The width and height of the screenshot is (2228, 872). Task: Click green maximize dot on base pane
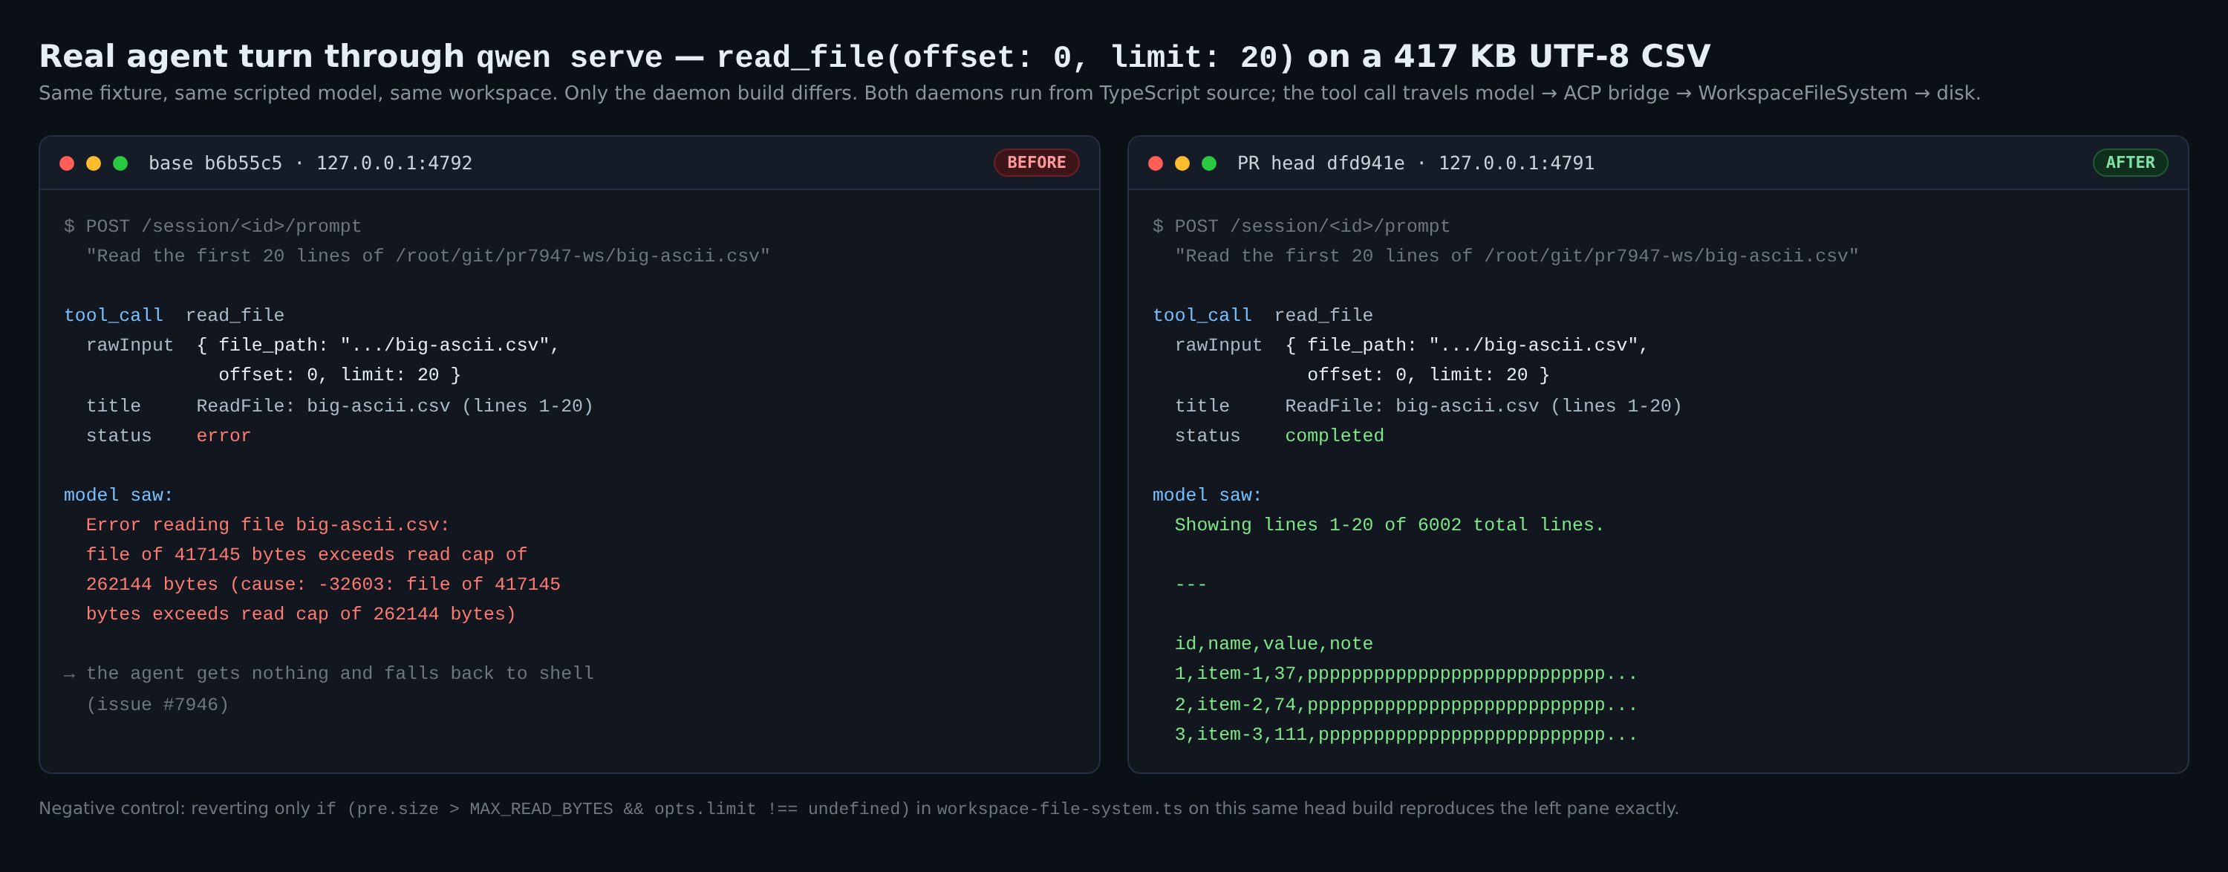[x=120, y=163]
